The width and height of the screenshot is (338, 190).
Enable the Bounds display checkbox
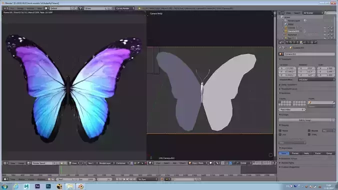309,130
